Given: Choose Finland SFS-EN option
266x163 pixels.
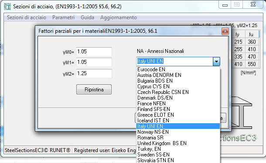Looking at the screenshot, I should (178, 109).
